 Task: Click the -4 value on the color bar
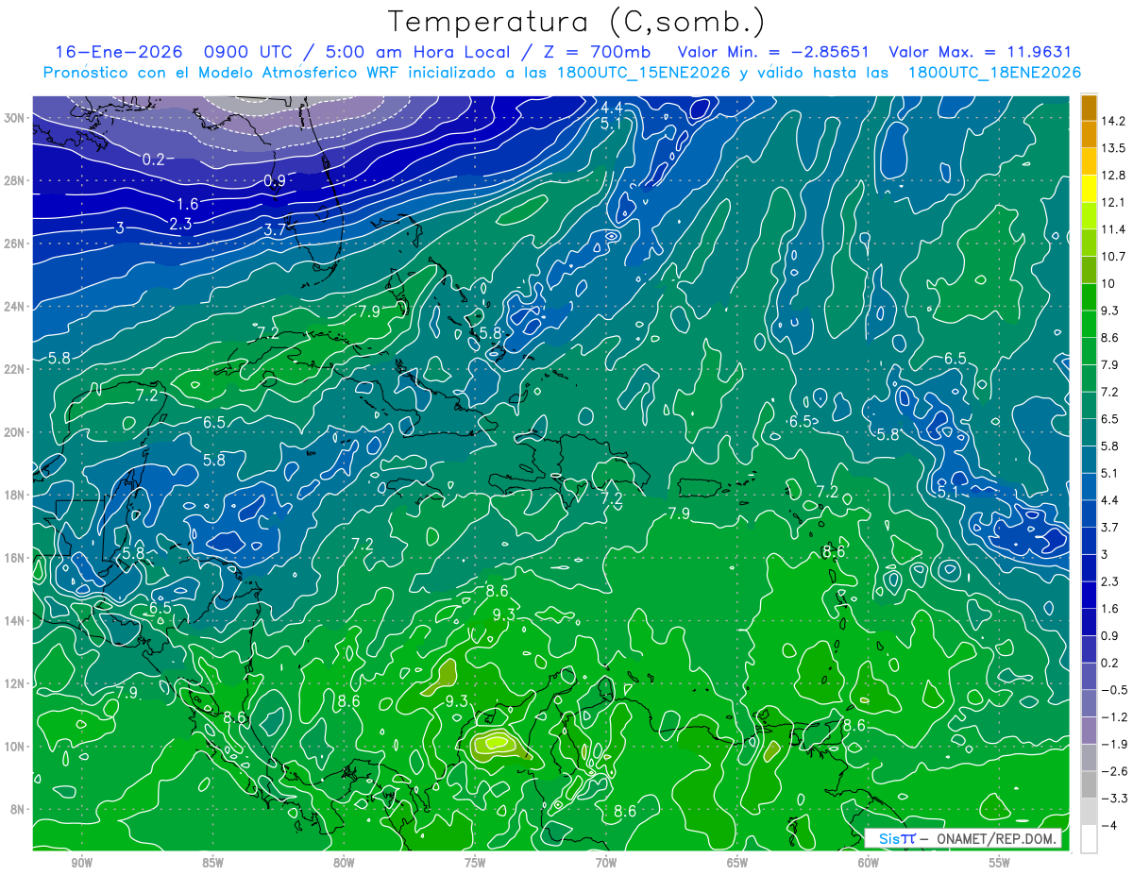[x=1109, y=825]
